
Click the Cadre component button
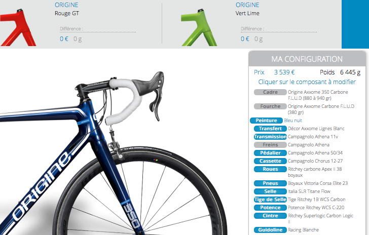click(x=270, y=92)
